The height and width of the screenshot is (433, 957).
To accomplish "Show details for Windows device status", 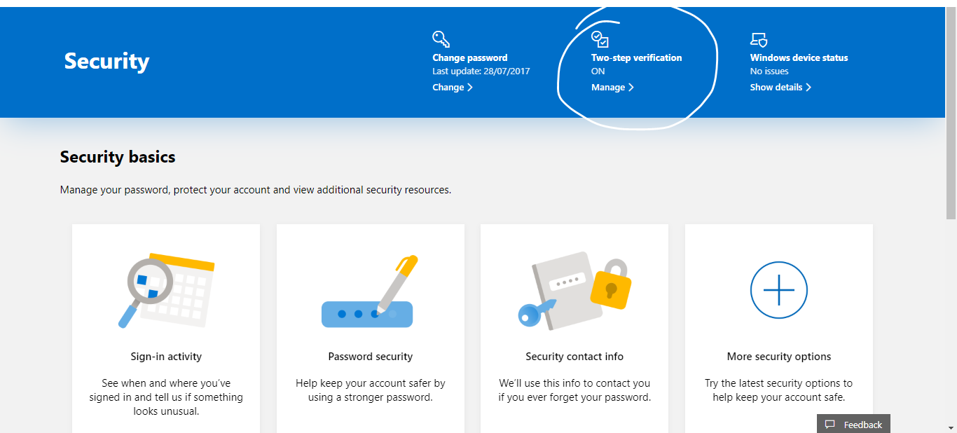I will pos(780,88).
